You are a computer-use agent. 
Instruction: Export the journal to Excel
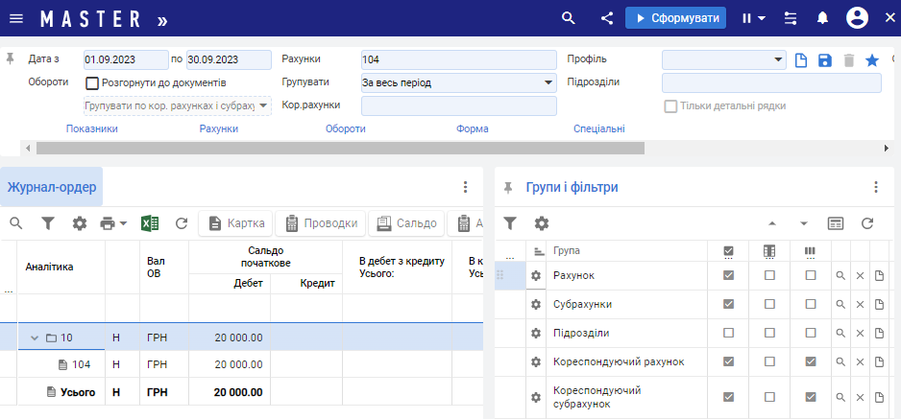tap(150, 223)
